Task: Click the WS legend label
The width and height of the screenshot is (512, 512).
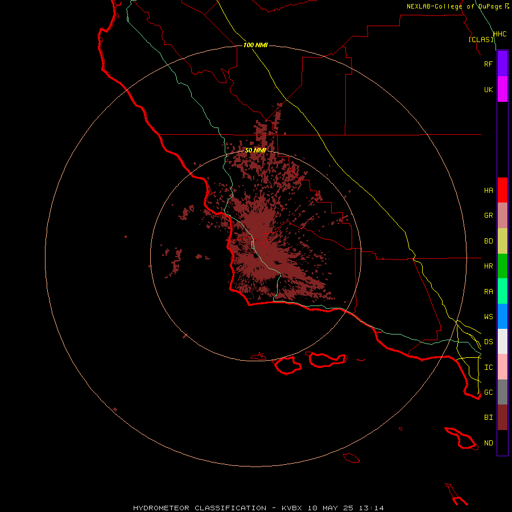Action: click(488, 317)
